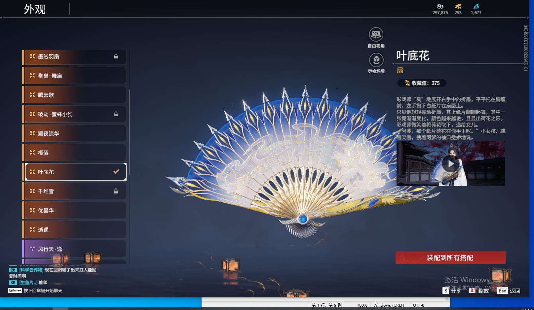Click the gold ingot currency icon above 253
Screen dimensions: 534x310
(458, 6)
